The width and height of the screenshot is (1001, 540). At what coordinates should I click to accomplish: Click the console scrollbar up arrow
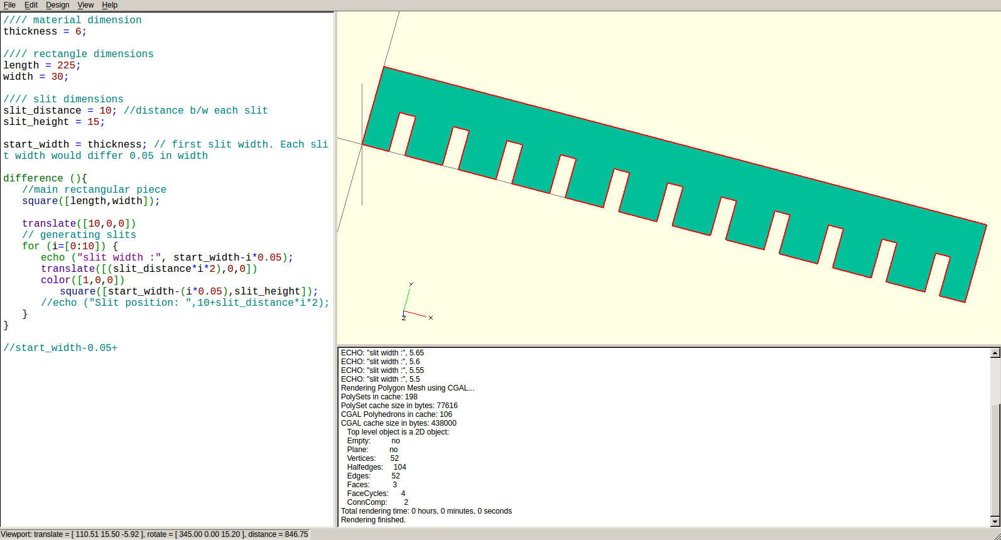(995, 353)
